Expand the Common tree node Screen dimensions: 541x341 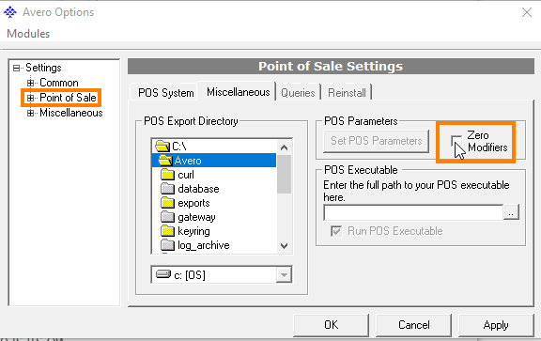pyautogui.click(x=30, y=83)
